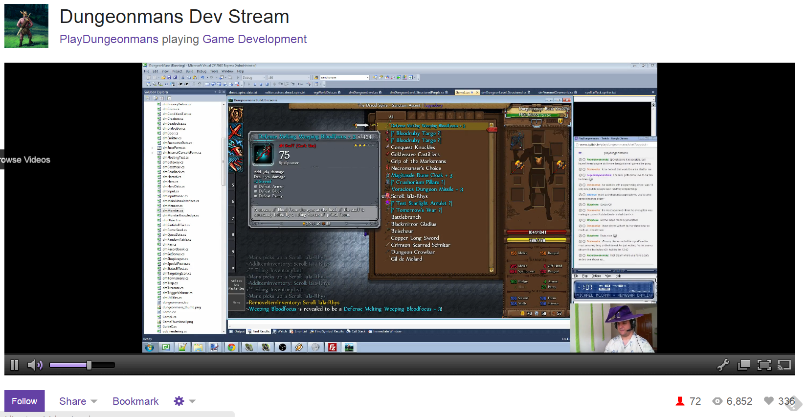806x417 pixels.
Task: Open the sanctorum find combo box
Action: (345, 77)
